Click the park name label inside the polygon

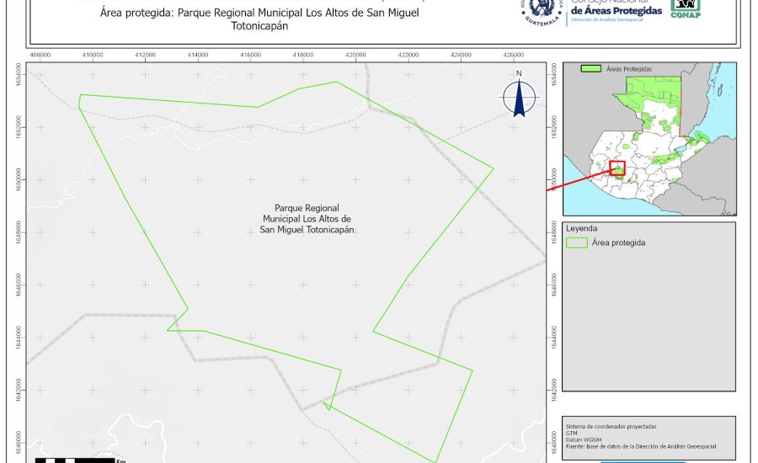pyautogui.click(x=307, y=218)
